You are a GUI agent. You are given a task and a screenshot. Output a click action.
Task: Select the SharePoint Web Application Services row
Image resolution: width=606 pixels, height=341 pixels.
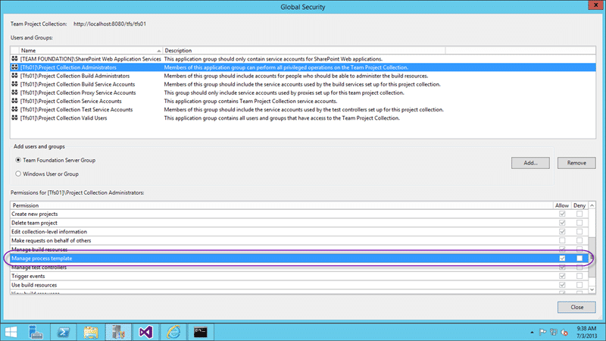(303, 59)
